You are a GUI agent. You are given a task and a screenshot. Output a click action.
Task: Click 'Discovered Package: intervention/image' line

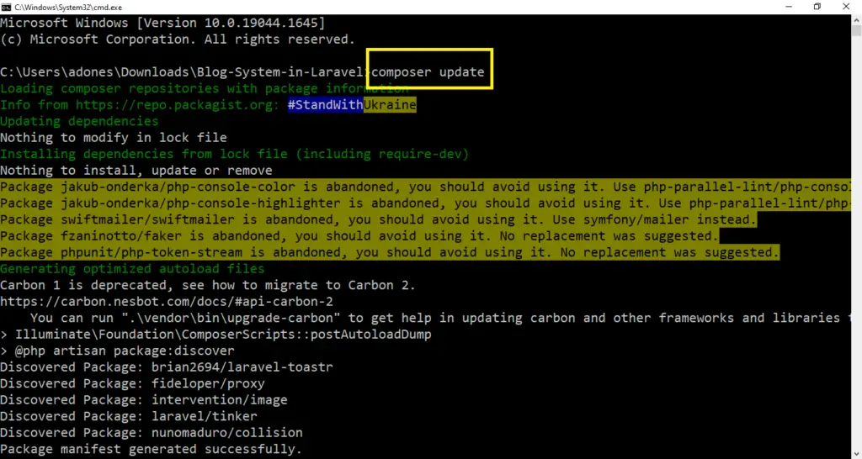[143, 399]
